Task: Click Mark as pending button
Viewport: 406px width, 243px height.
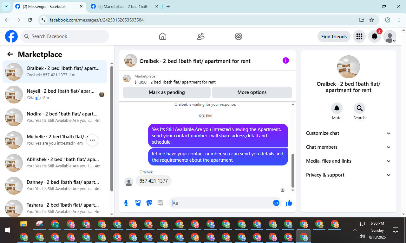Action: coord(167,92)
